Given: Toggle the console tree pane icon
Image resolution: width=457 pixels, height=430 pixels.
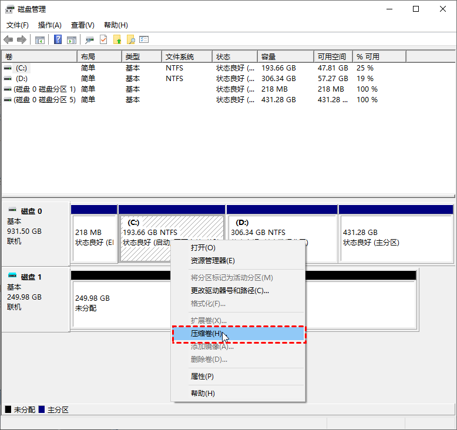Looking at the screenshot, I should coord(39,39).
